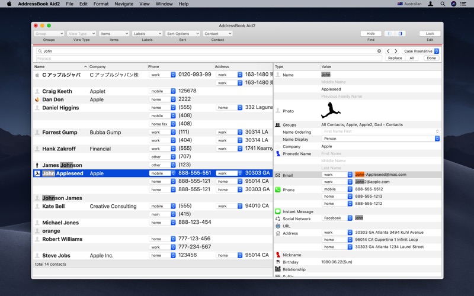Click the URL globe icon

pos(278,226)
